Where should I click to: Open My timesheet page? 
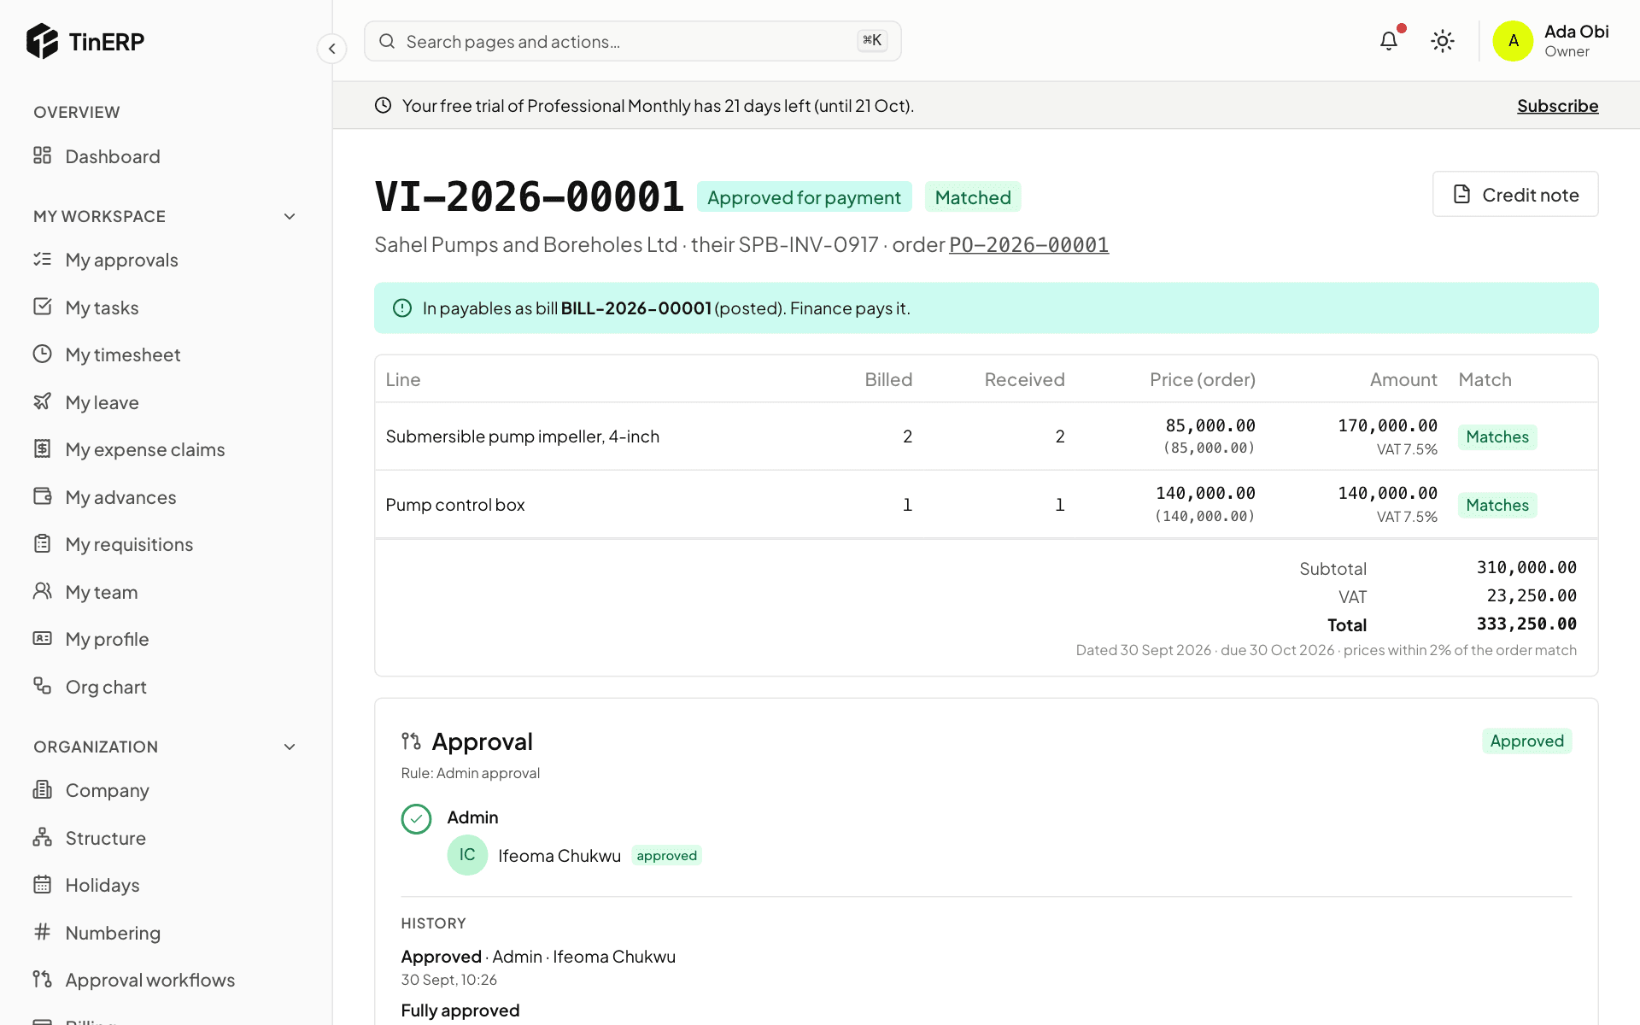tap(123, 354)
